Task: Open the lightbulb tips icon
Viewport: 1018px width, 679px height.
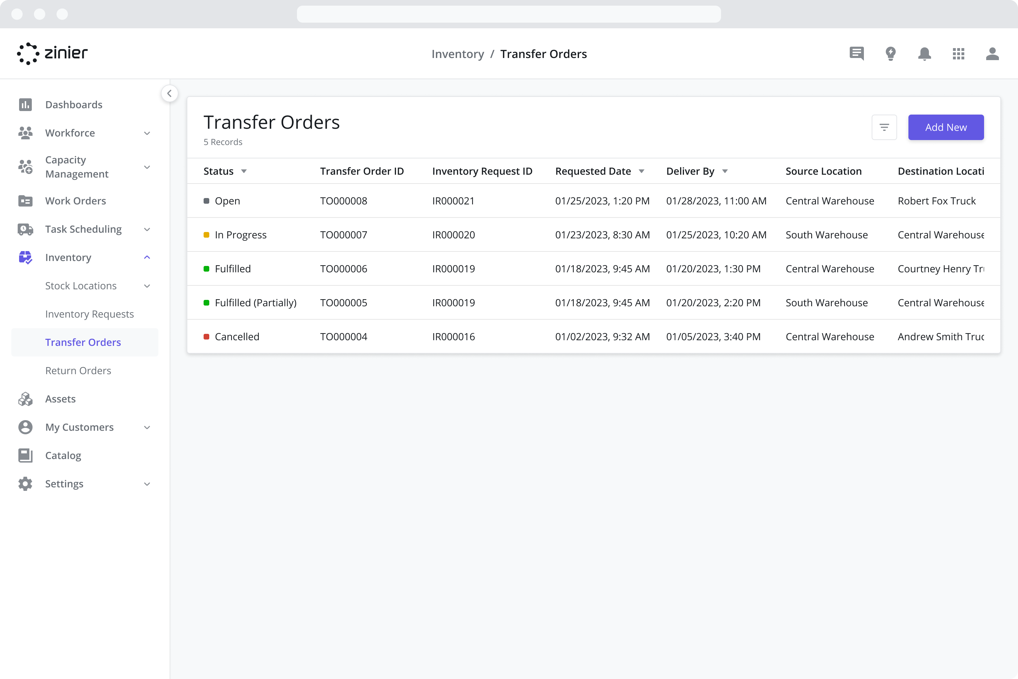Action: pos(890,54)
